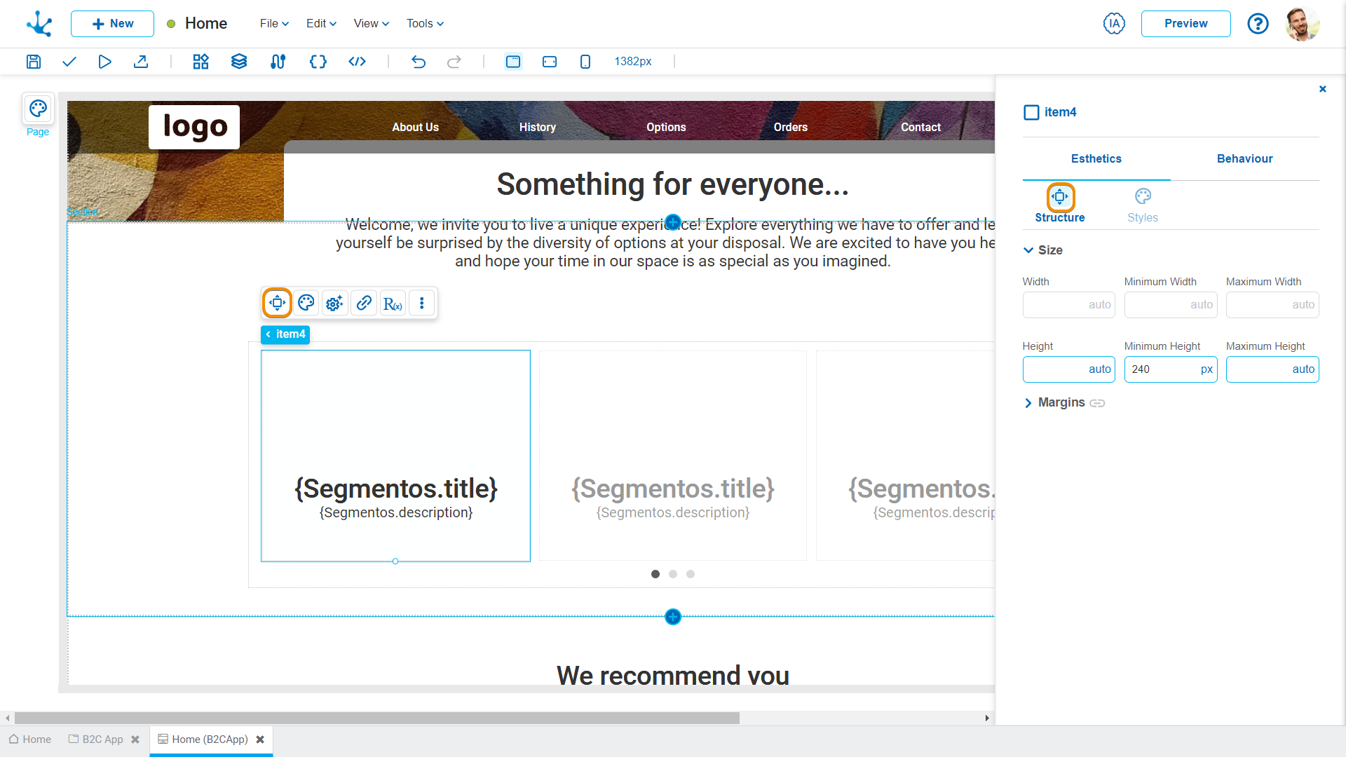Viewport: 1346px width, 757px height.
Task: Click the New button
Action: click(x=112, y=23)
